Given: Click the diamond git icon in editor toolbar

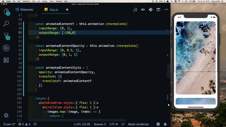Looking at the screenshot, I should (x=151, y=10).
